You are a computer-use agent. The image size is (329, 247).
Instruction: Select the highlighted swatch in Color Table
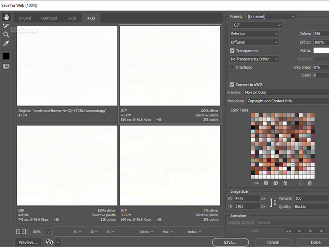277,144
